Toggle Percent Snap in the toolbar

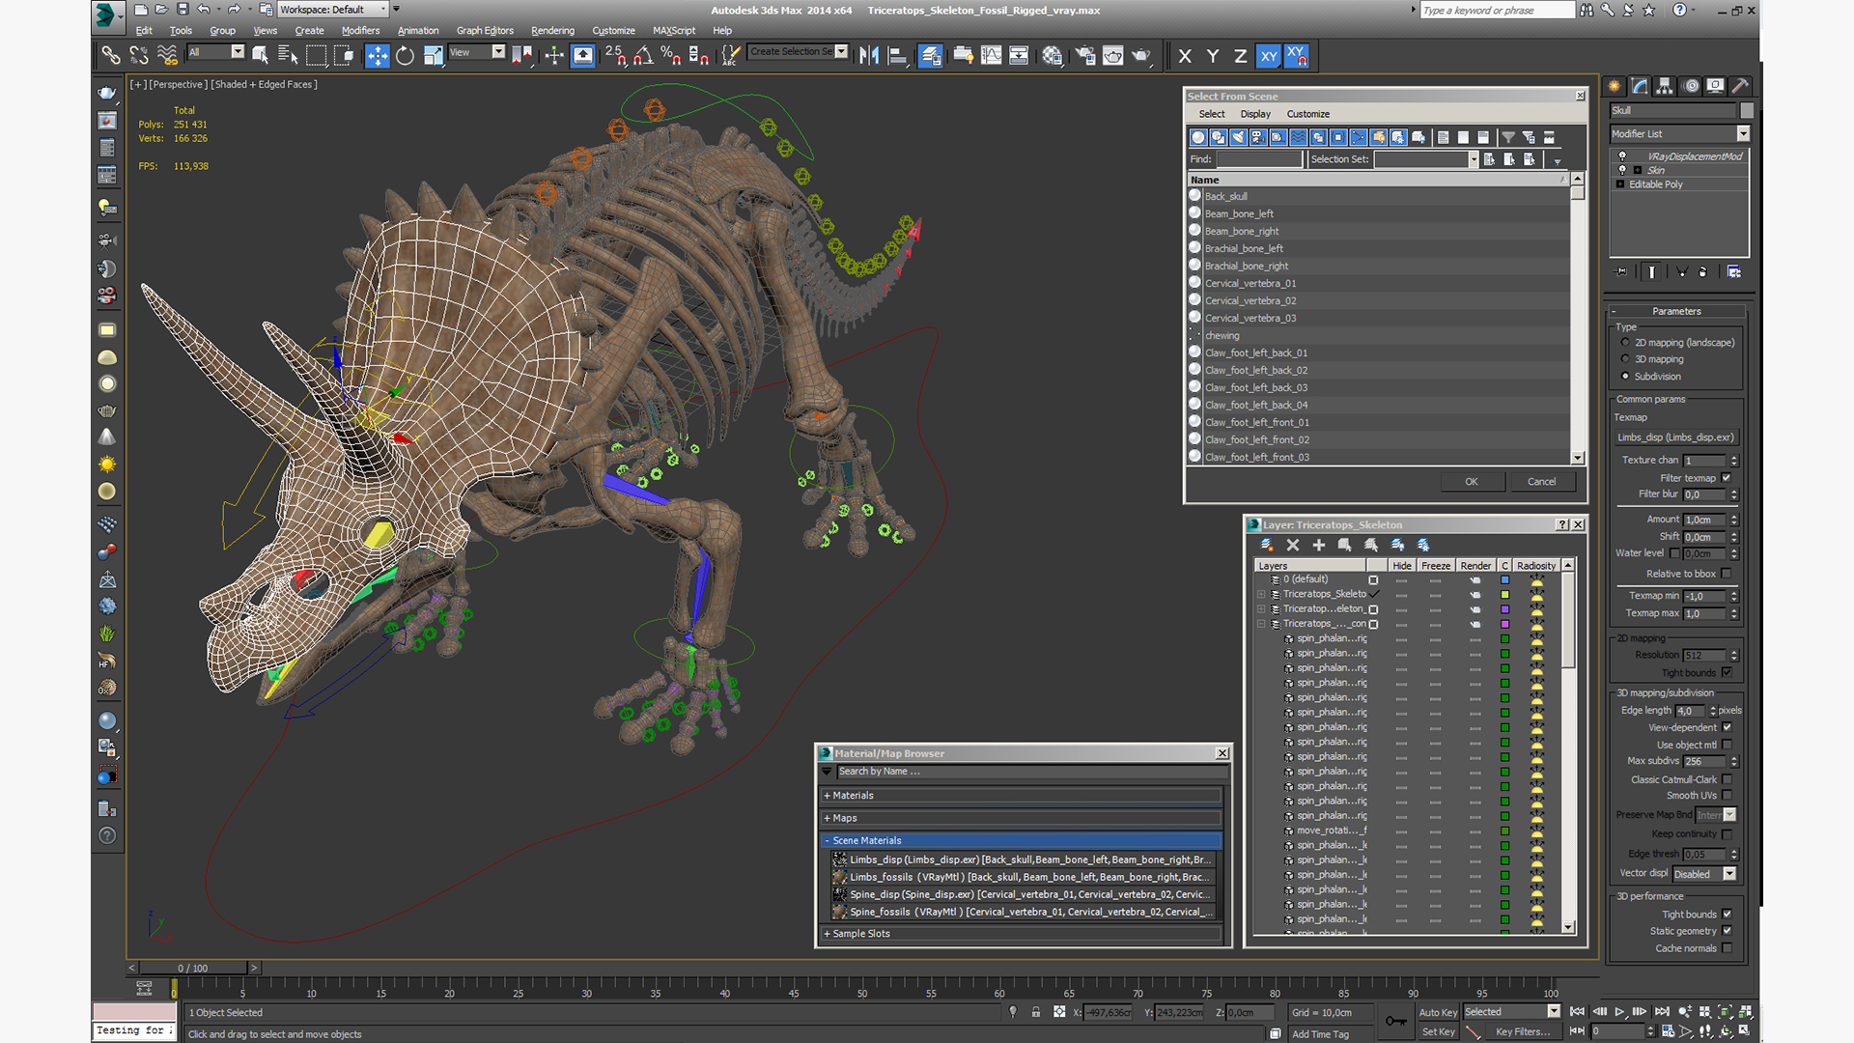[671, 56]
